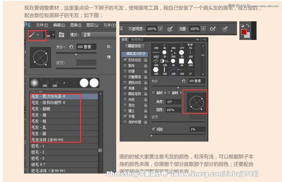
Task: Open the 图像(I) menu
Action: click(76, 25)
